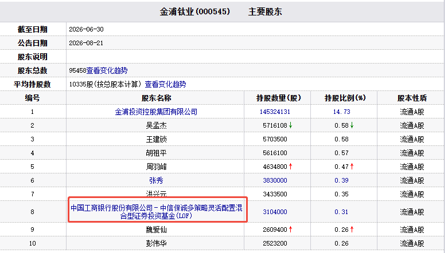Click the 持股数量(股) column header

tap(279, 98)
